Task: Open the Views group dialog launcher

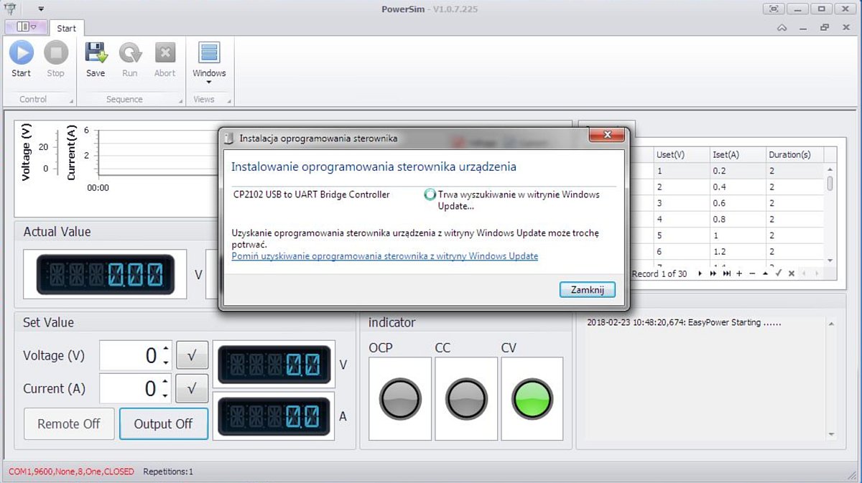Action: [x=229, y=101]
